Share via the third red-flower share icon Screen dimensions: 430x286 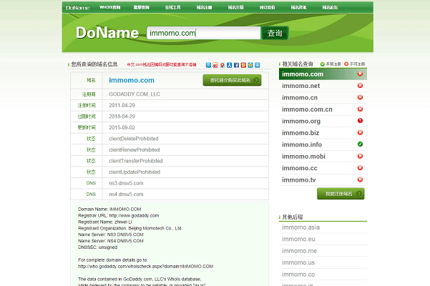(223, 65)
